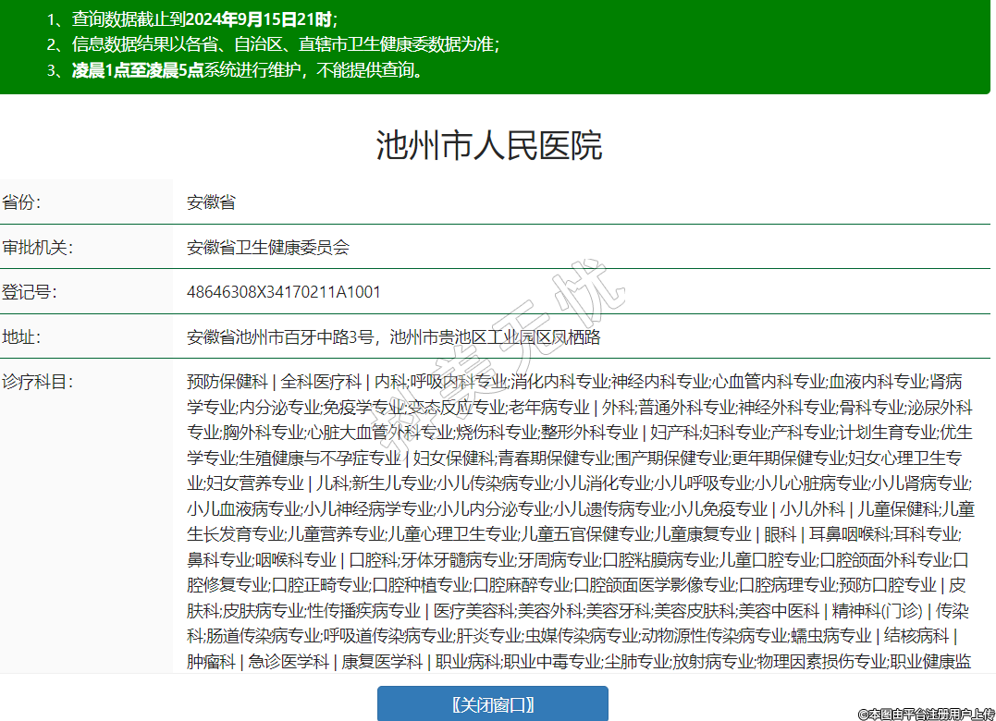The image size is (996, 721).
Task: Select the 审批机关 row label
Action: click(37, 247)
